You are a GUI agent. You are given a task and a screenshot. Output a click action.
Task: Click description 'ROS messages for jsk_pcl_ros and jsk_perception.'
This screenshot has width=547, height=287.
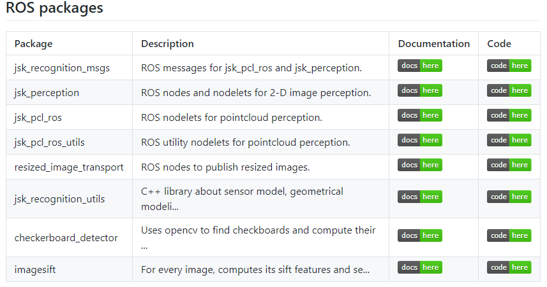[x=251, y=68]
